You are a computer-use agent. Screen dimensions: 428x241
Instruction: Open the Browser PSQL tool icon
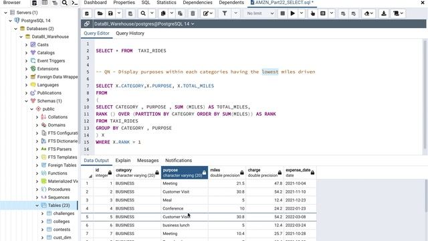[74, 3]
